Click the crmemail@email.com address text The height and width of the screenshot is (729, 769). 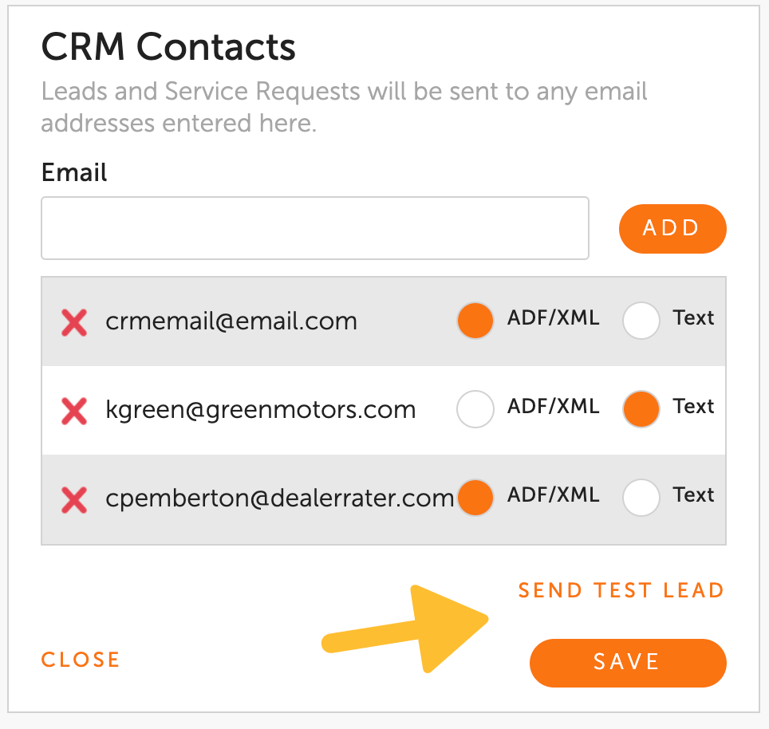(x=231, y=321)
